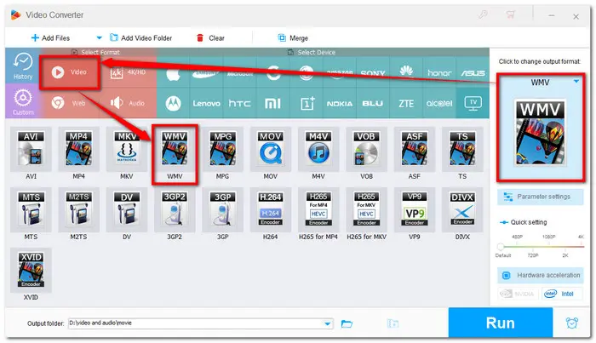Screen dimensions: 596x343
Task: Open the Audio format tab
Action: point(128,103)
